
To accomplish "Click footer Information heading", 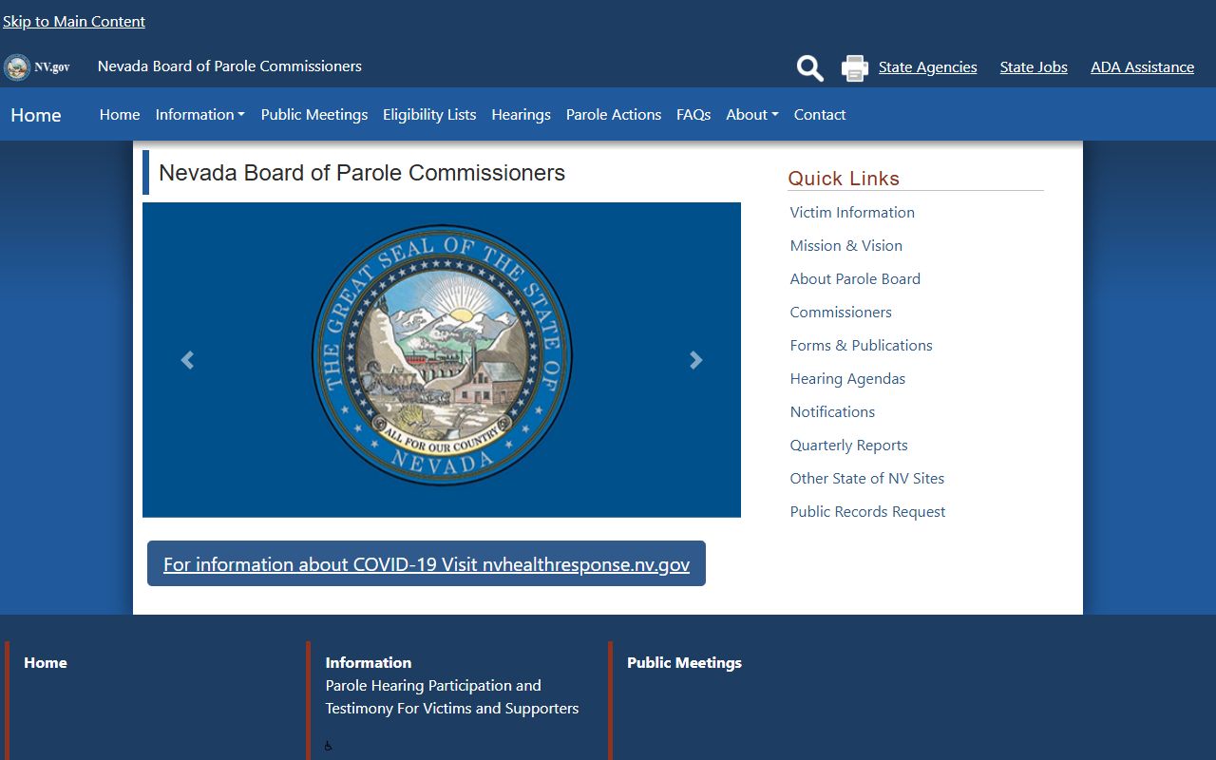I will pyautogui.click(x=369, y=663).
